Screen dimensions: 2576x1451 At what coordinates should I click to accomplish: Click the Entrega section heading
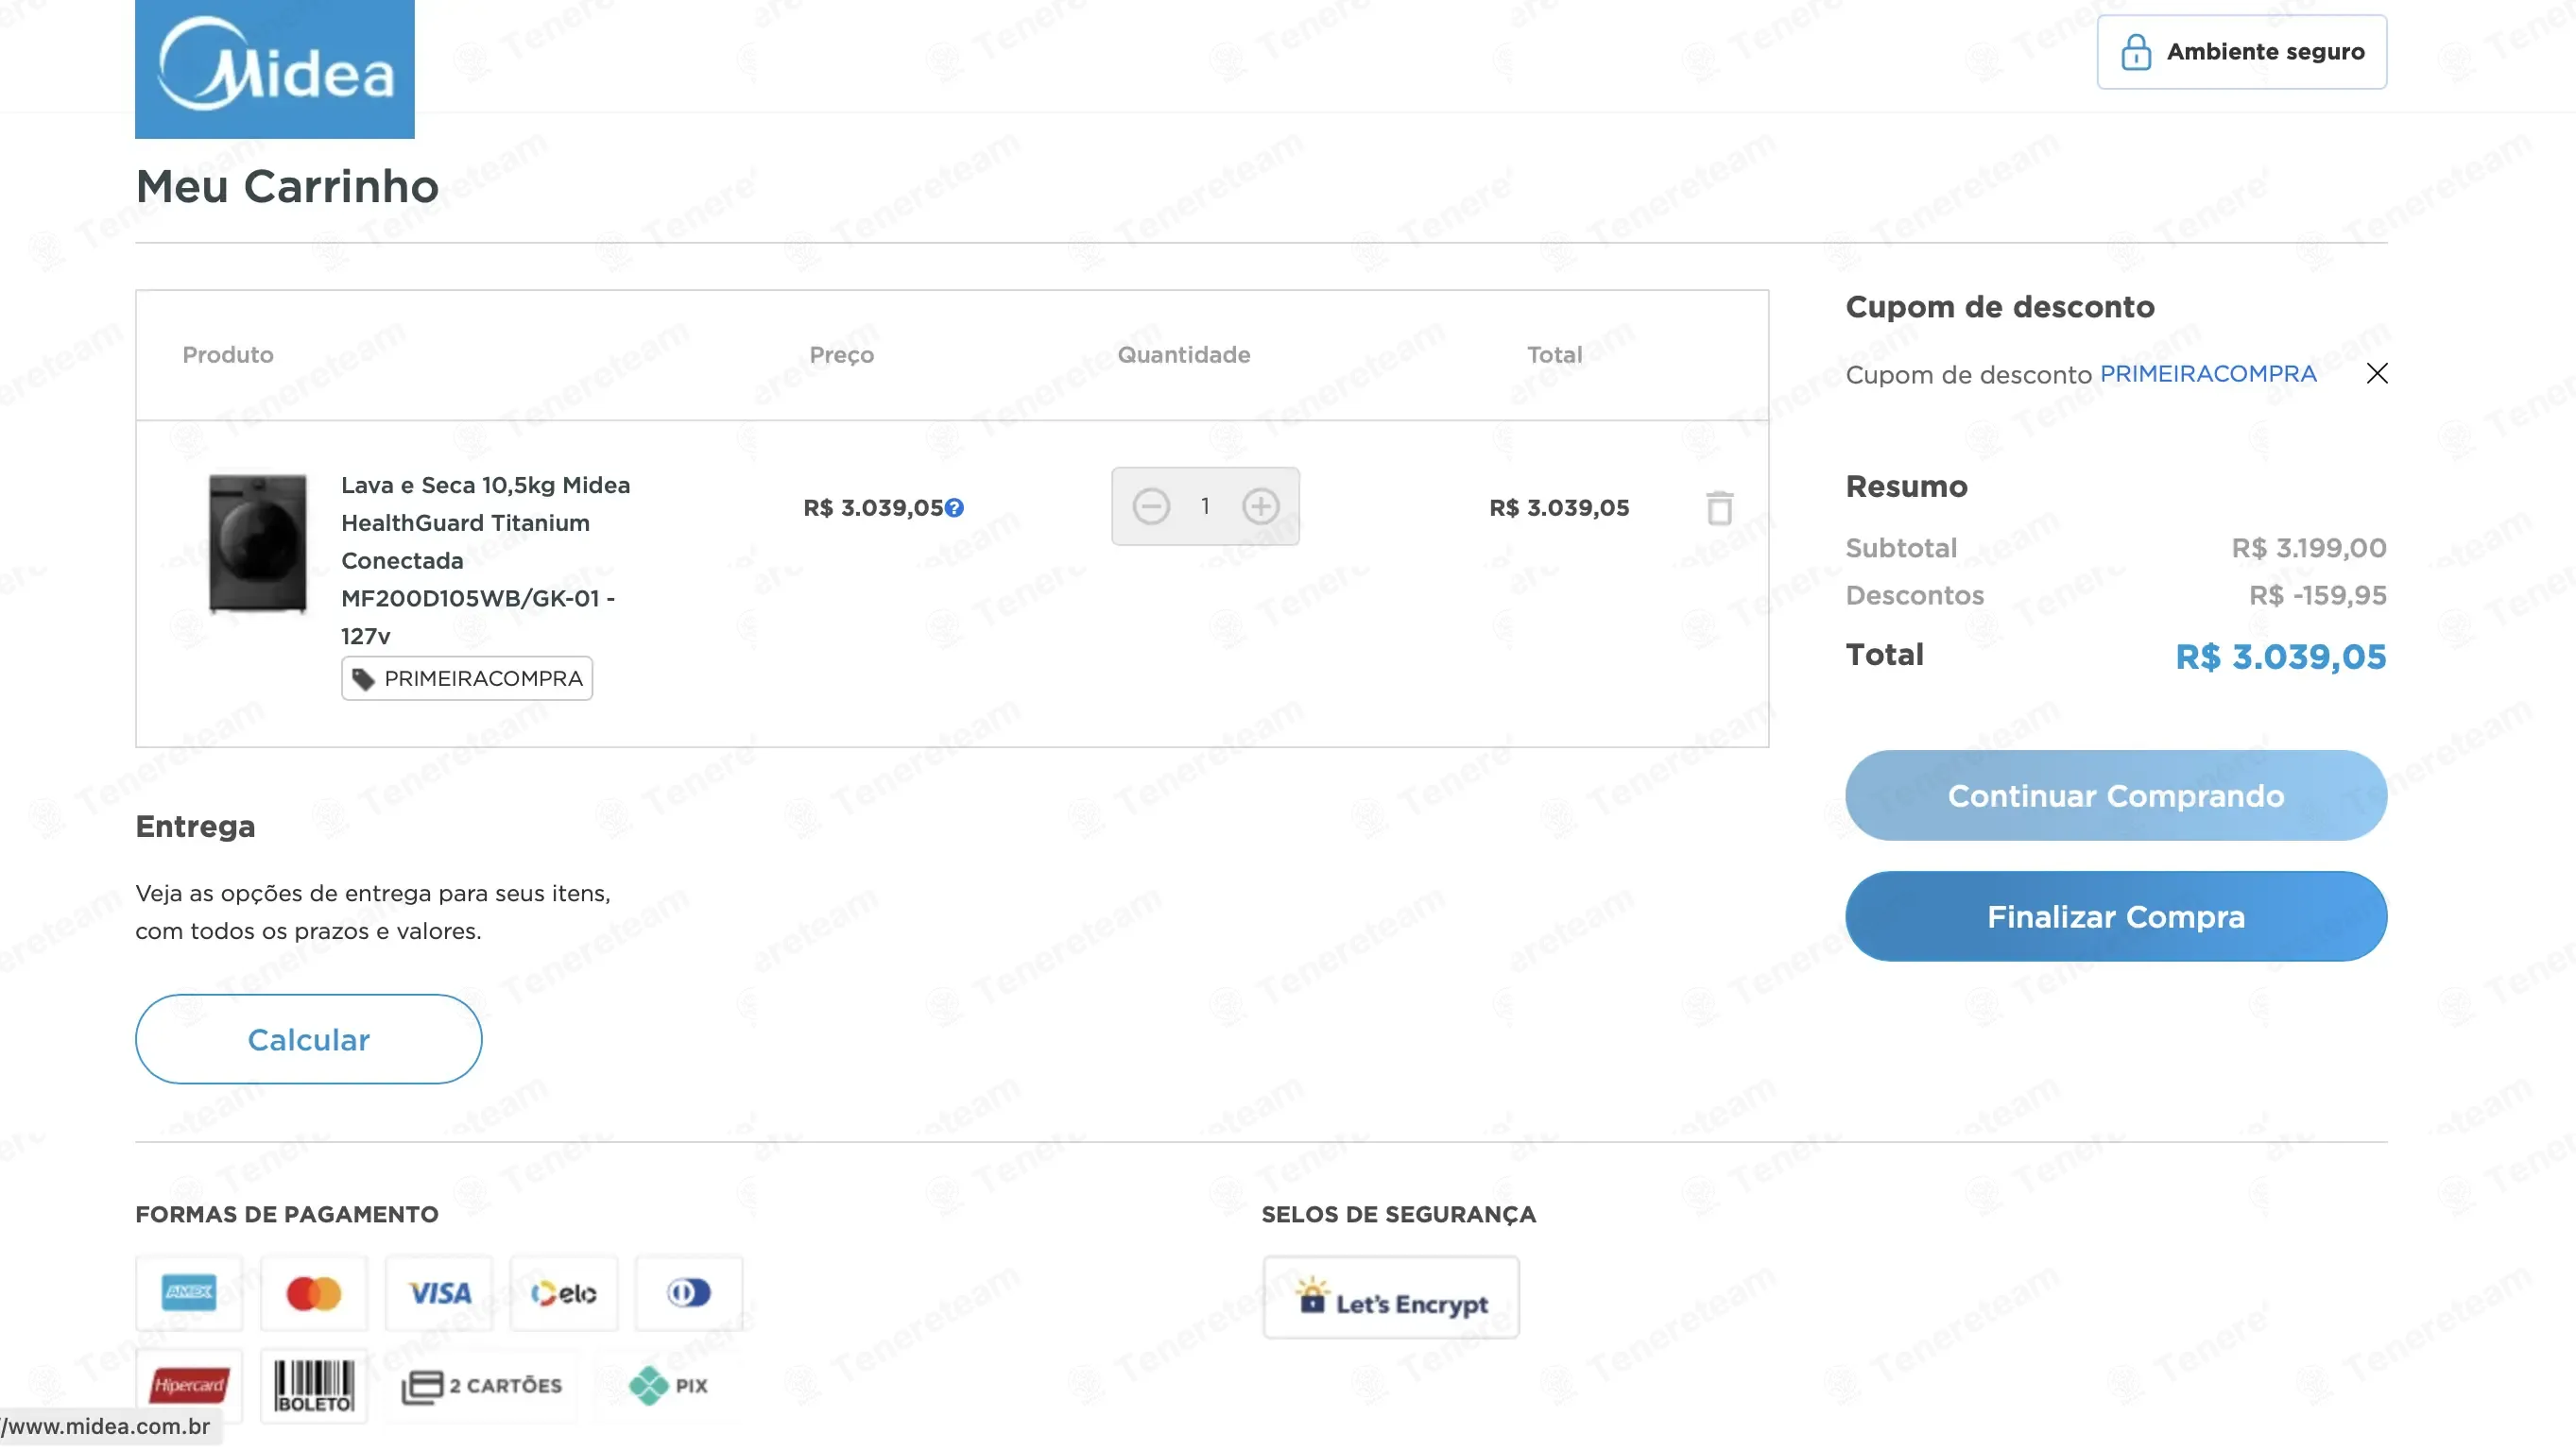click(x=195, y=827)
